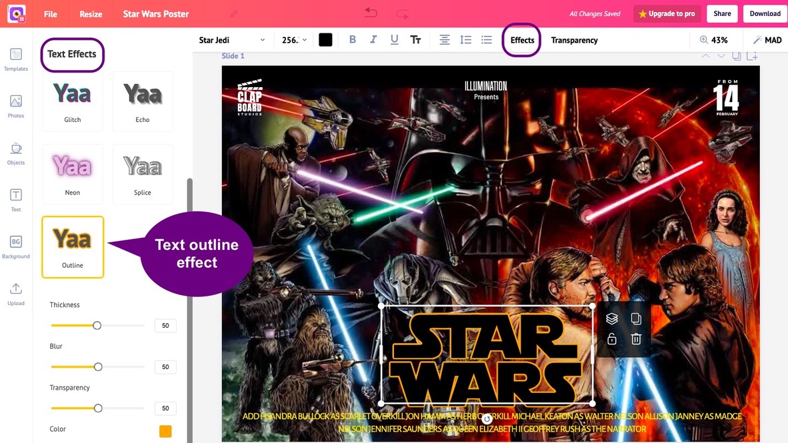The height and width of the screenshot is (443, 788).
Task: Open the Transparency option in toolbar
Action: pyautogui.click(x=574, y=40)
